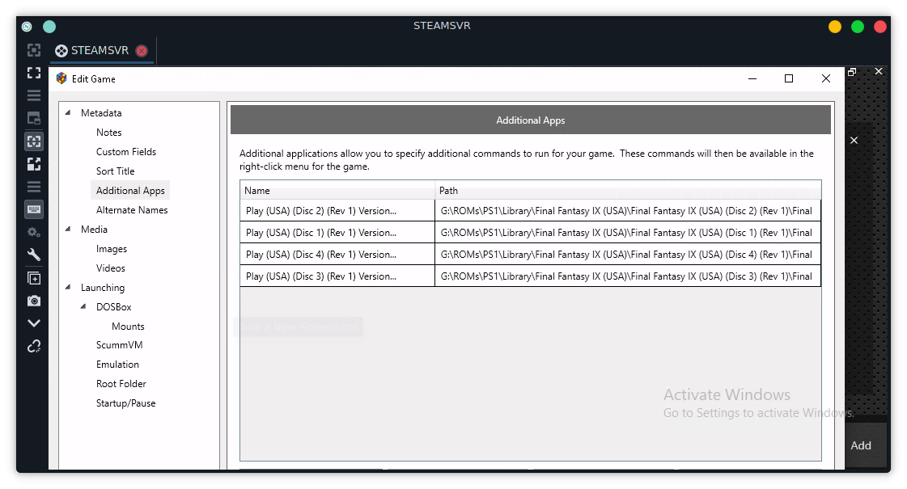Maximize the Edit Game dialog
Viewport: 907px width, 489px height.
click(788, 78)
